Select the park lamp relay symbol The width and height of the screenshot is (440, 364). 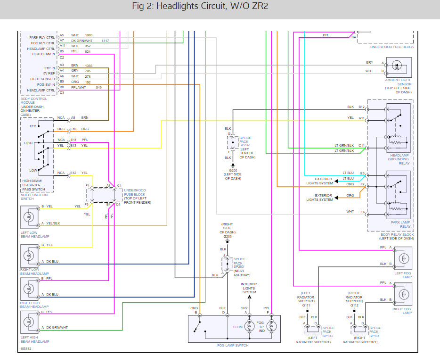399,195
